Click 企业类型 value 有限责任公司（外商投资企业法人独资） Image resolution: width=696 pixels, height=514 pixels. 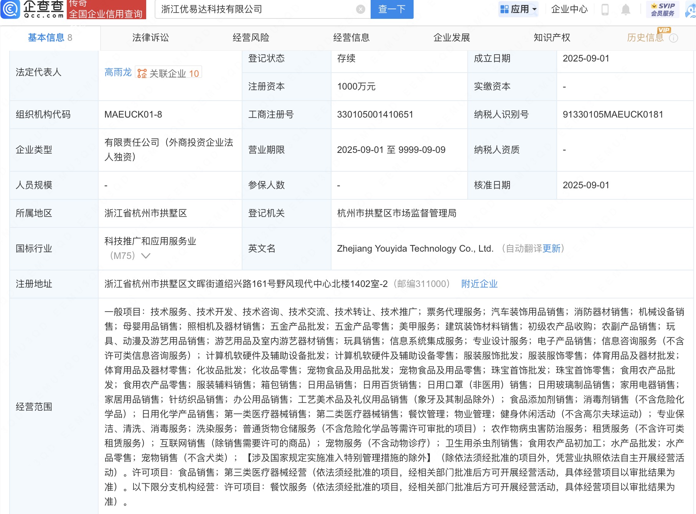point(168,150)
